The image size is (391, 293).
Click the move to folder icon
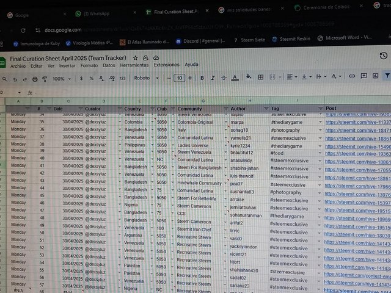click(145, 58)
